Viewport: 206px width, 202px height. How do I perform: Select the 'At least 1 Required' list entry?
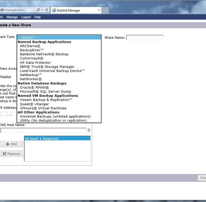(57, 138)
